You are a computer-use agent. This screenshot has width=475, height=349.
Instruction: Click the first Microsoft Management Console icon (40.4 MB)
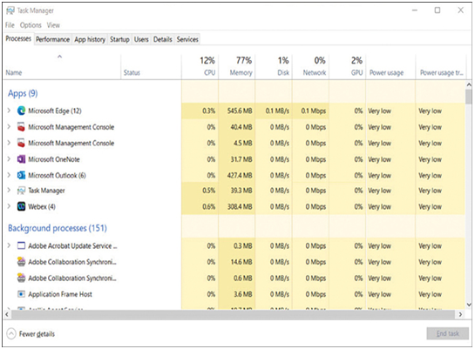coord(21,127)
